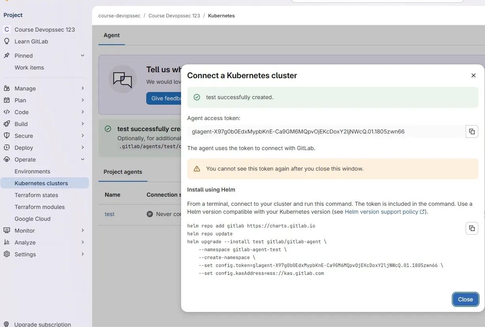Screen dimensions: 485x327
Task: Click the Project heading in sidebar
Action: tap(13, 15)
